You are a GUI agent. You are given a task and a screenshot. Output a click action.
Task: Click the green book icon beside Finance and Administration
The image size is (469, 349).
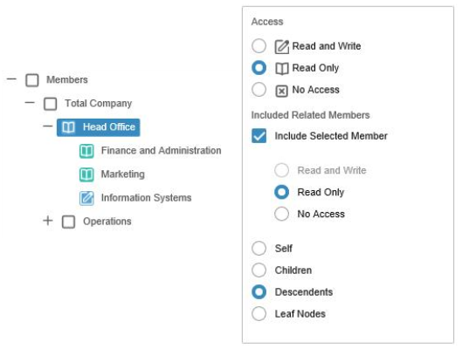tap(86, 151)
